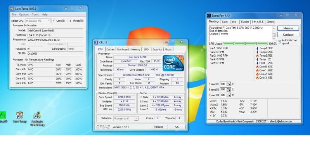Click the down arrow icon beside Temp1 30C
The width and height of the screenshot is (310, 149).
pyautogui.click(x=257, y=48)
